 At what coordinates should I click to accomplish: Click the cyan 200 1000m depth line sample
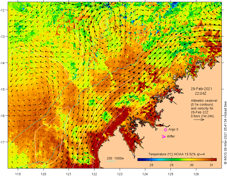point(111,161)
